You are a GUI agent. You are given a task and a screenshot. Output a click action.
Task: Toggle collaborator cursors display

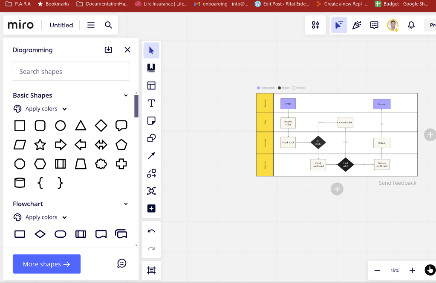[339, 25]
